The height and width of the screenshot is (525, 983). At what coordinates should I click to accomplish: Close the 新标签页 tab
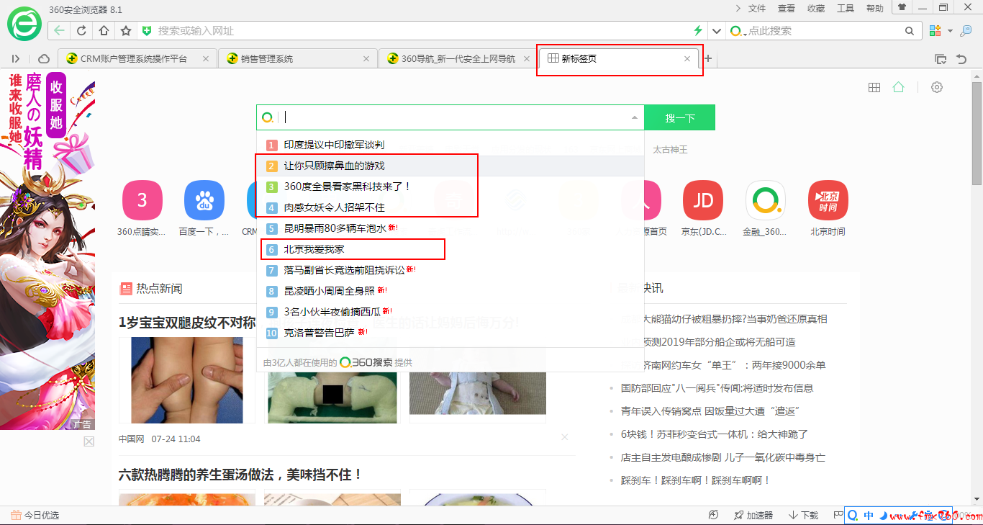coord(687,59)
